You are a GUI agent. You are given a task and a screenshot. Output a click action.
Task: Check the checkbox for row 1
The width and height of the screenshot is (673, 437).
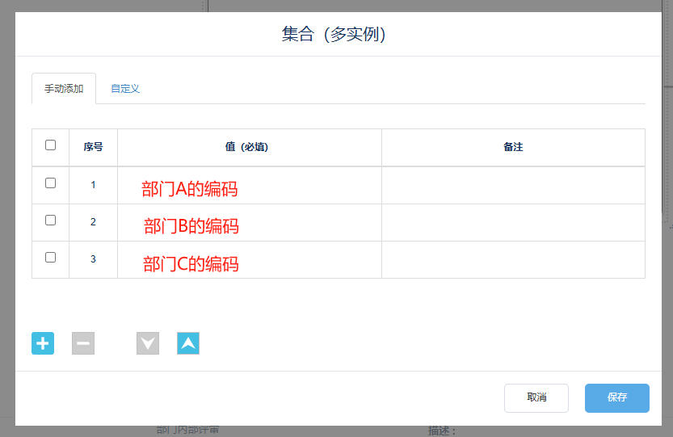pyautogui.click(x=51, y=183)
